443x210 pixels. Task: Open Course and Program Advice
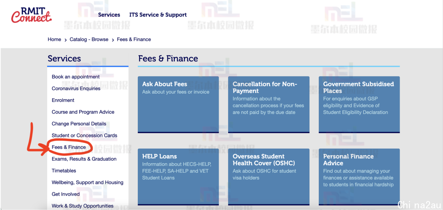83,112
